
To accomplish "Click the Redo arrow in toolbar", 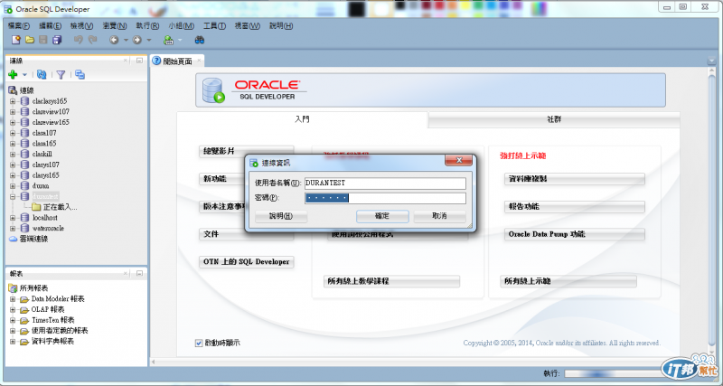I will tap(93, 40).
